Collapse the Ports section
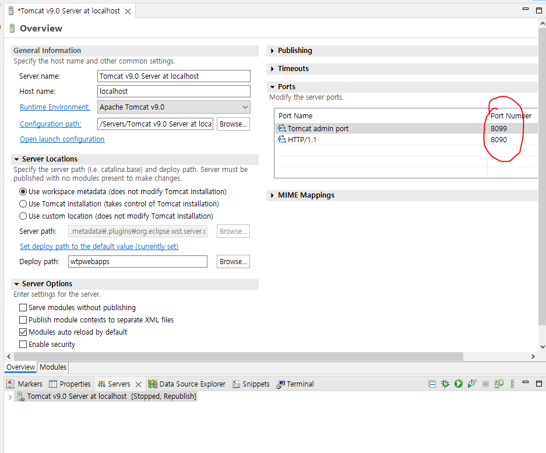The width and height of the screenshot is (546, 453). click(272, 87)
